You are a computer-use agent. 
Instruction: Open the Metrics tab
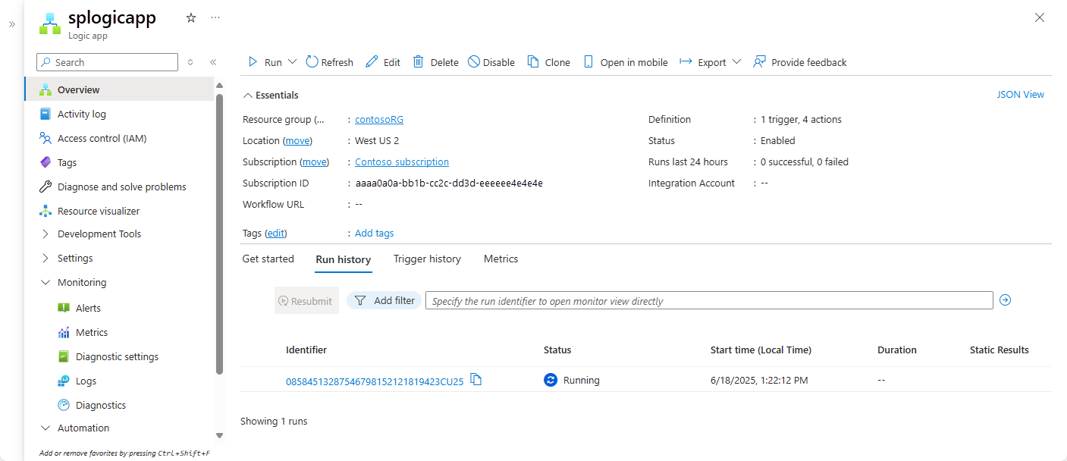coord(501,259)
